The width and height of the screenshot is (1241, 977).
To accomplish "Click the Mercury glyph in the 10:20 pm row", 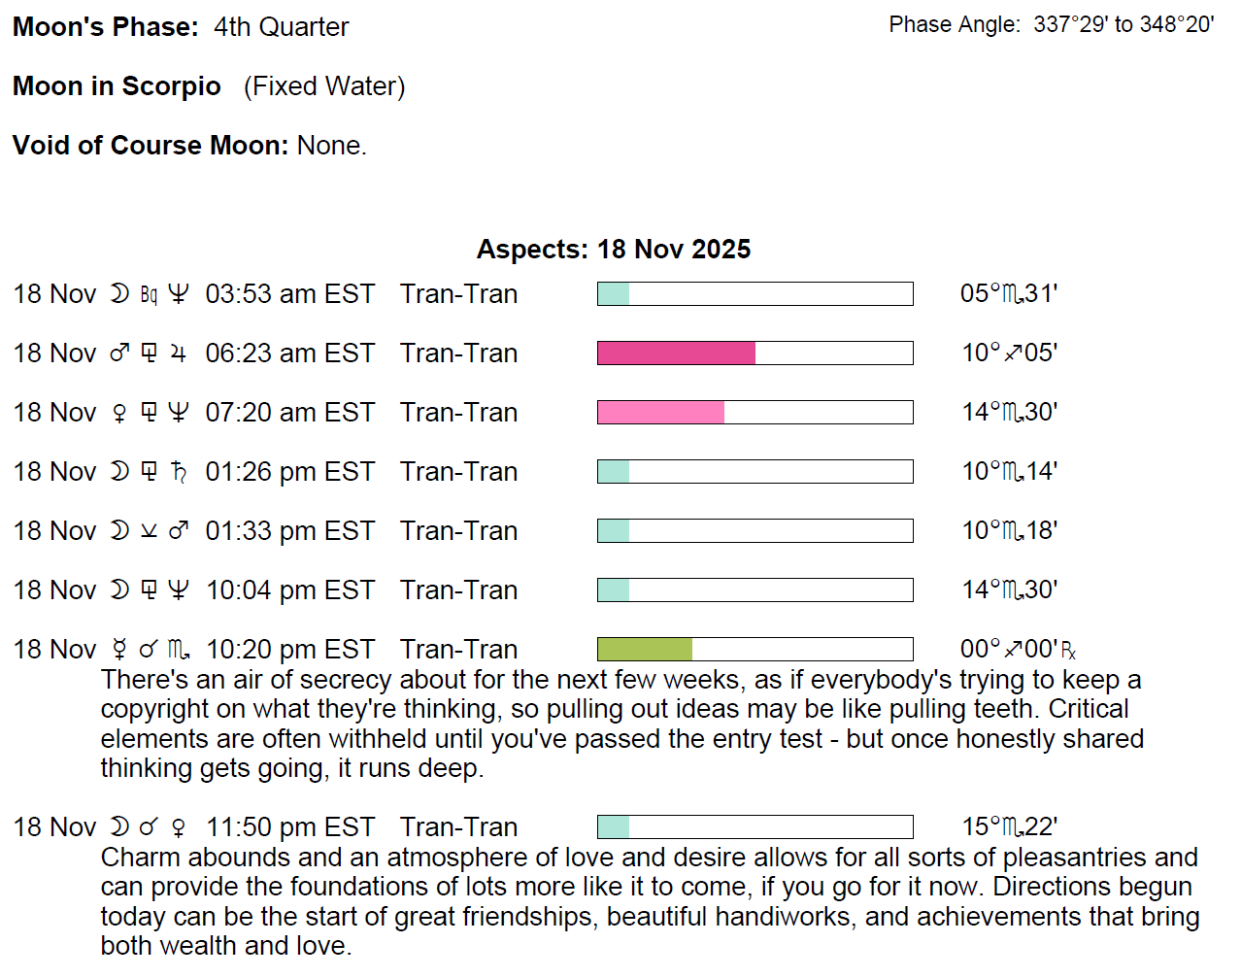I will click(x=119, y=650).
